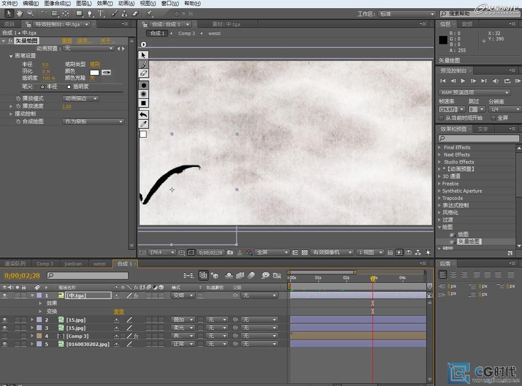
Task: Enable the 全屏 checkbox in preview panel
Action: tap(493, 118)
